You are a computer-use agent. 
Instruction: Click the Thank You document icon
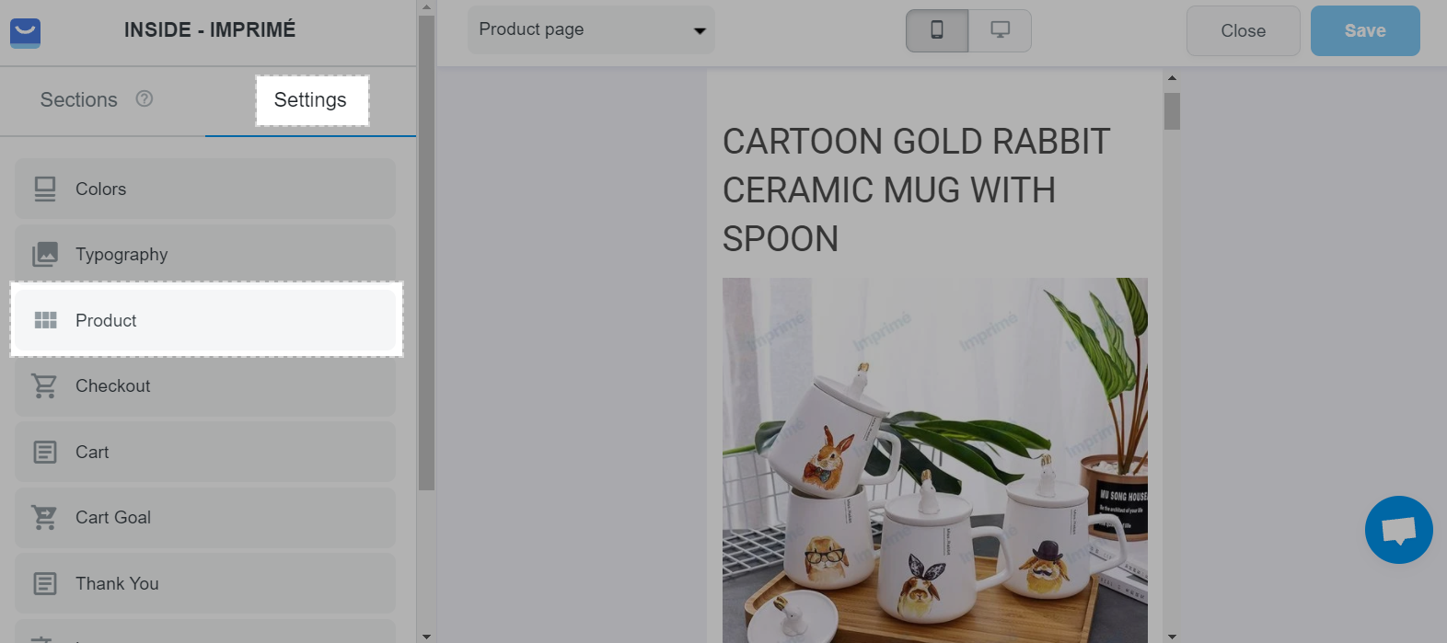(45, 583)
